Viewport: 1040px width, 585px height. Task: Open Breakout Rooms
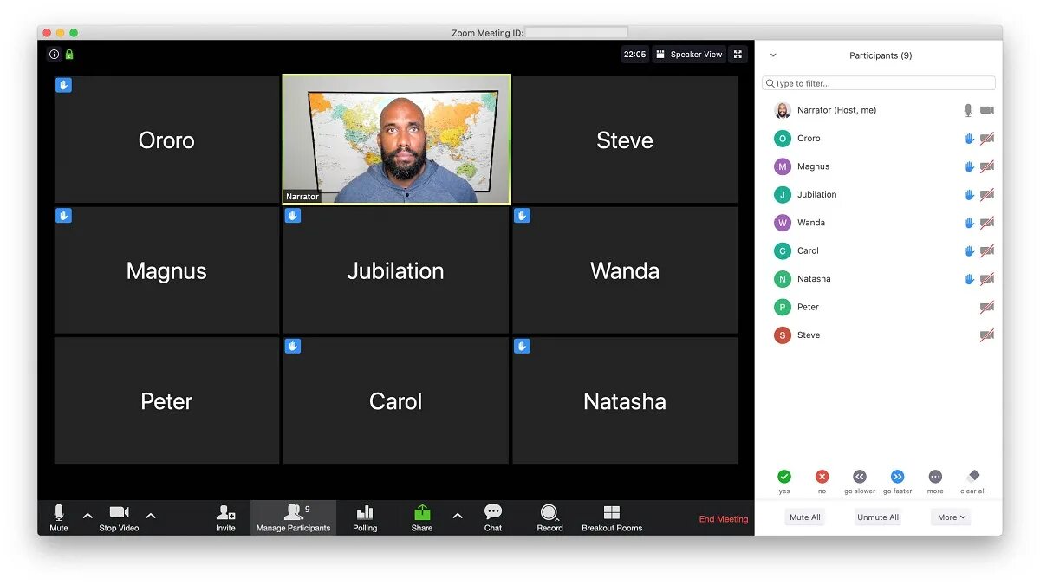612,517
